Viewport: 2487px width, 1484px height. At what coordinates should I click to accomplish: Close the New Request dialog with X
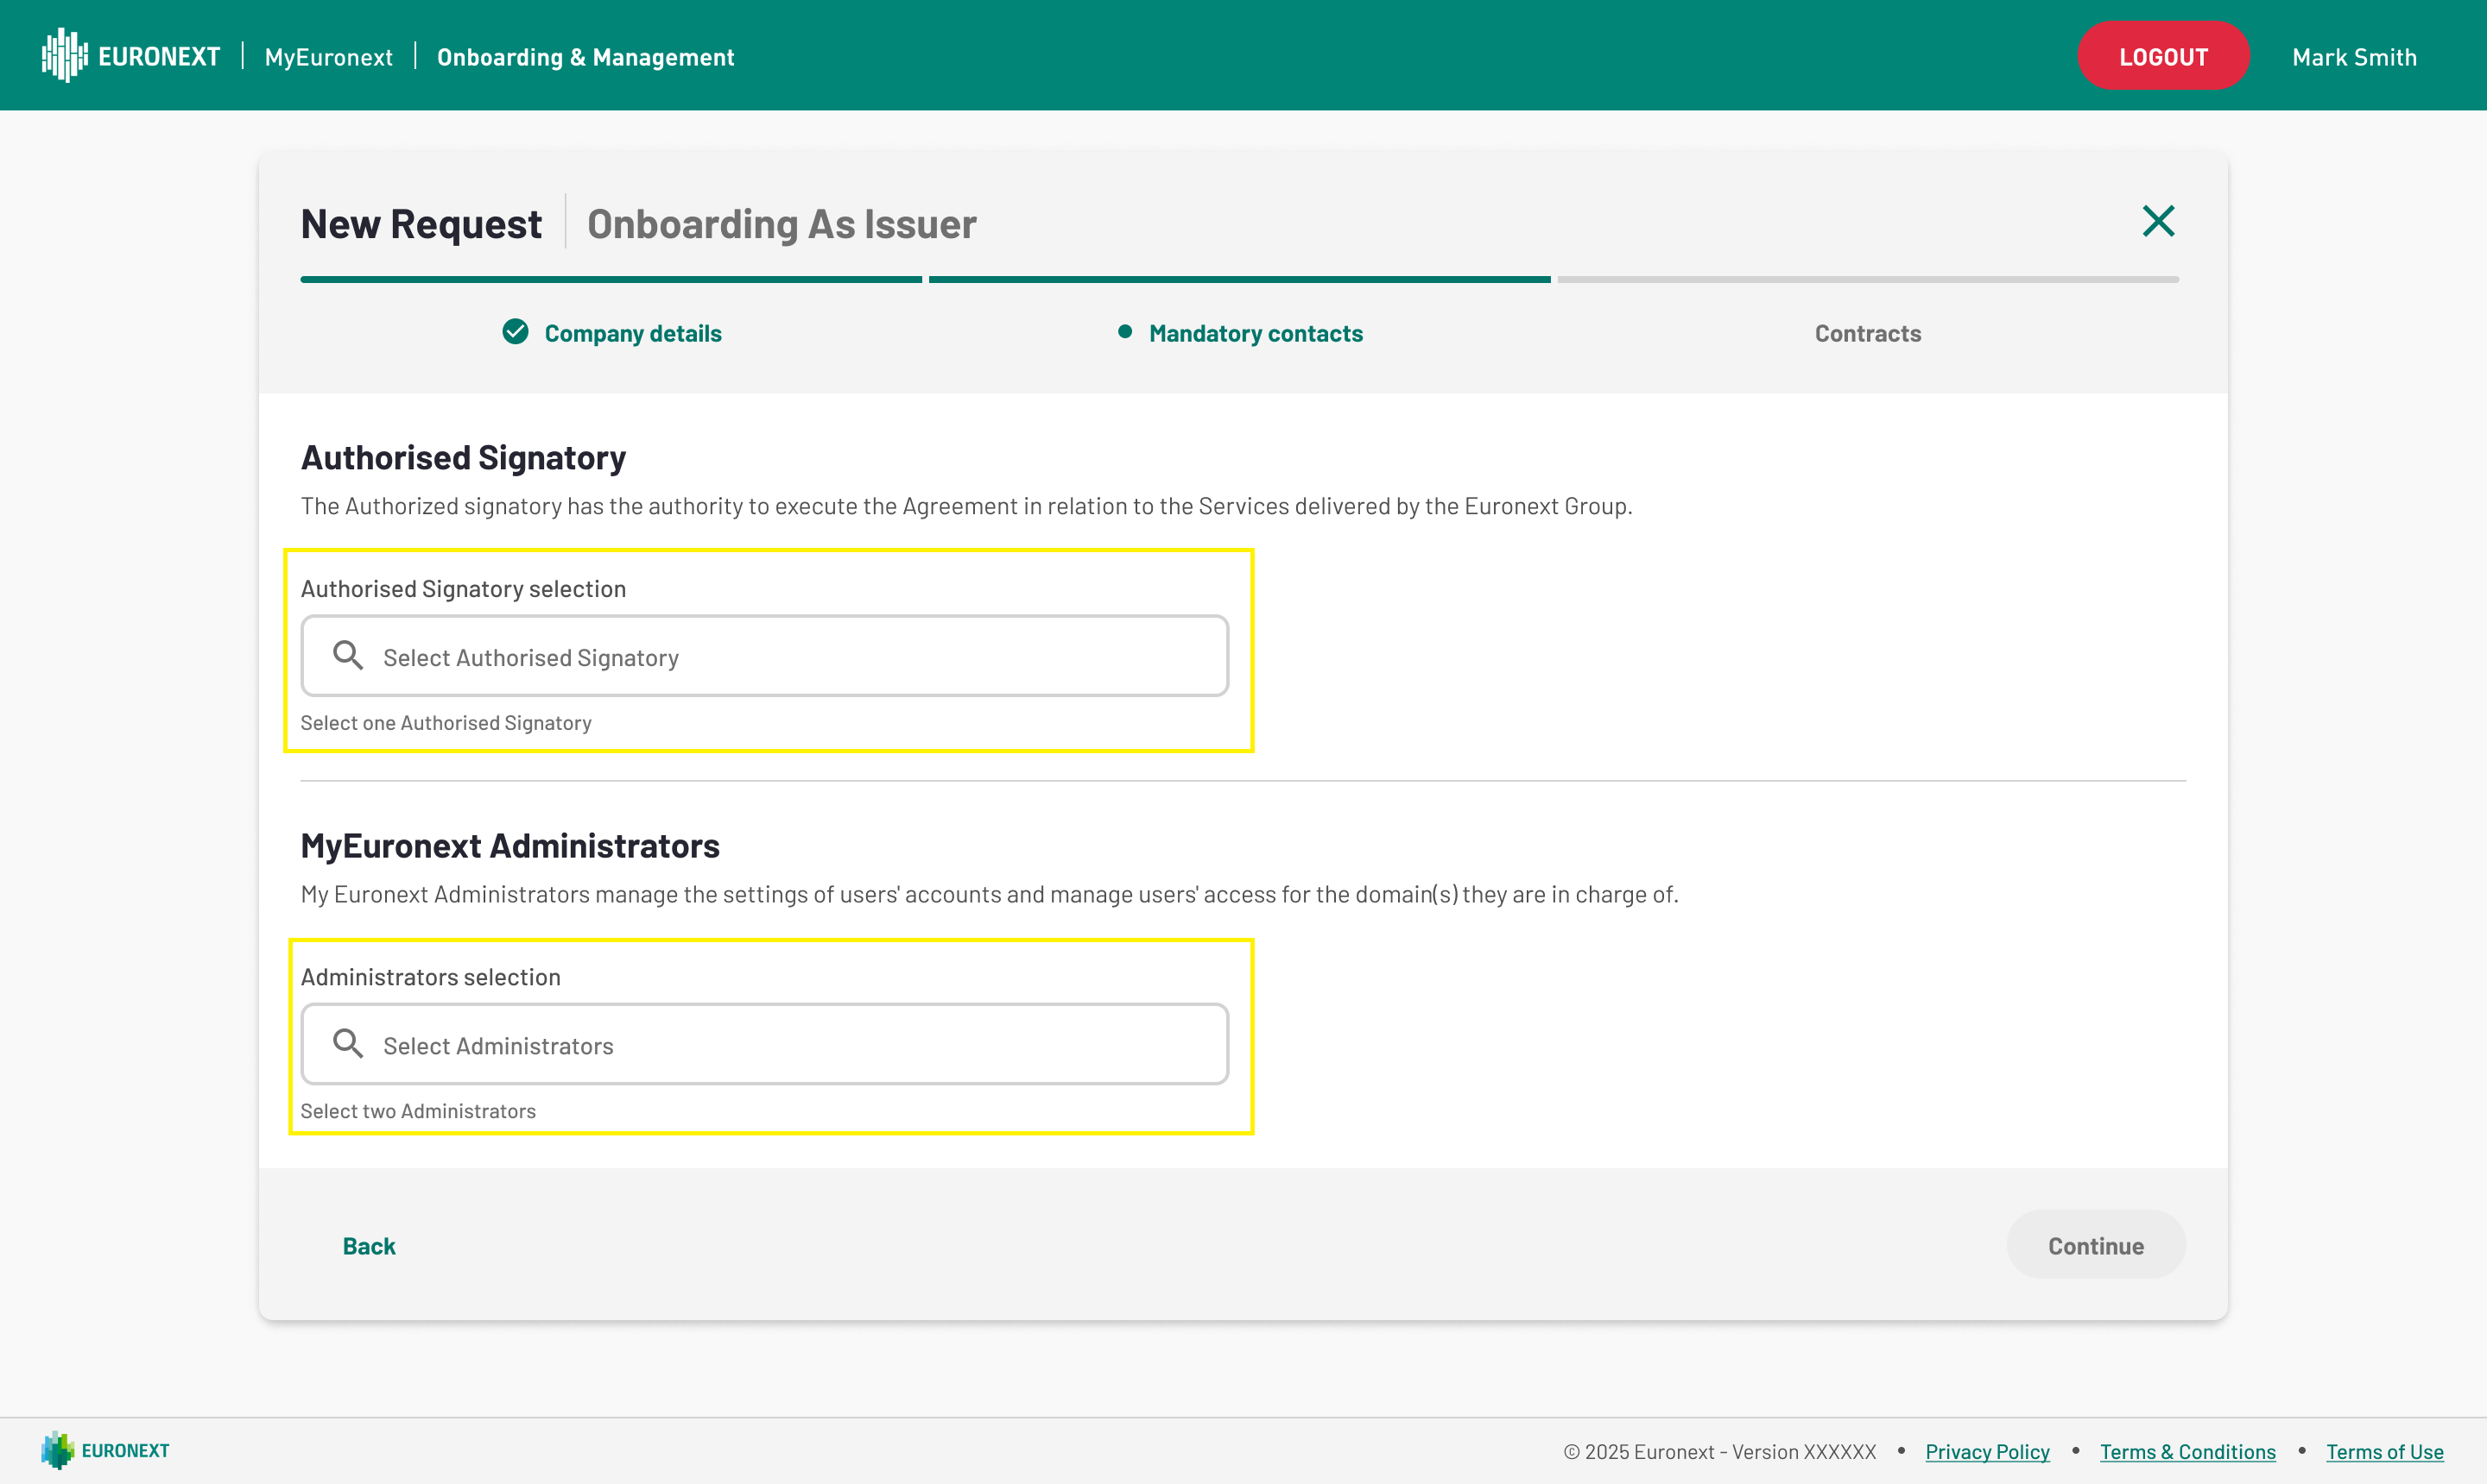click(2158, 221)
